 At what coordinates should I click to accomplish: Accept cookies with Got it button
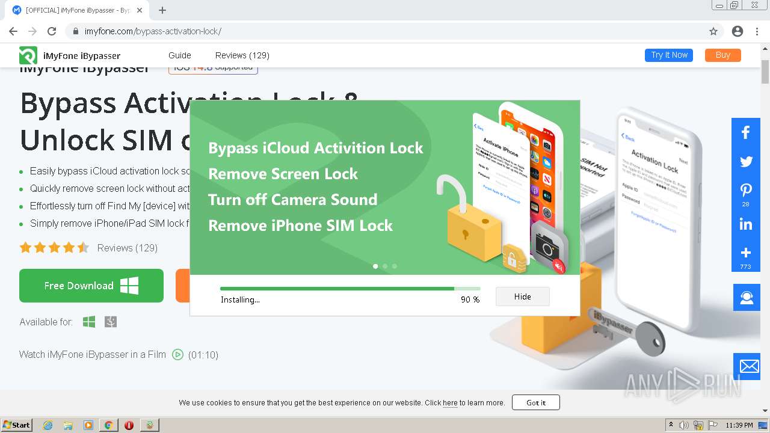click(x=536, y=402)
